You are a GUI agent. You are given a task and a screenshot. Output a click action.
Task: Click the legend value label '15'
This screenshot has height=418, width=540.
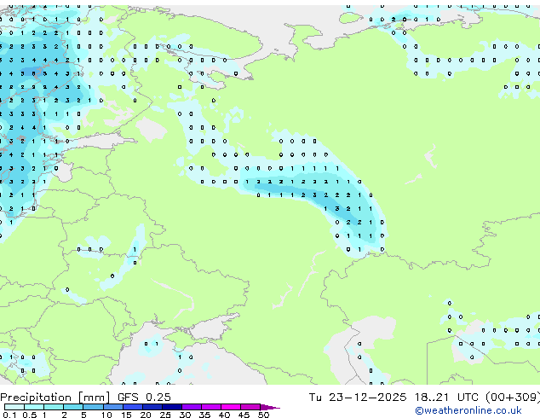click(126, 415)
